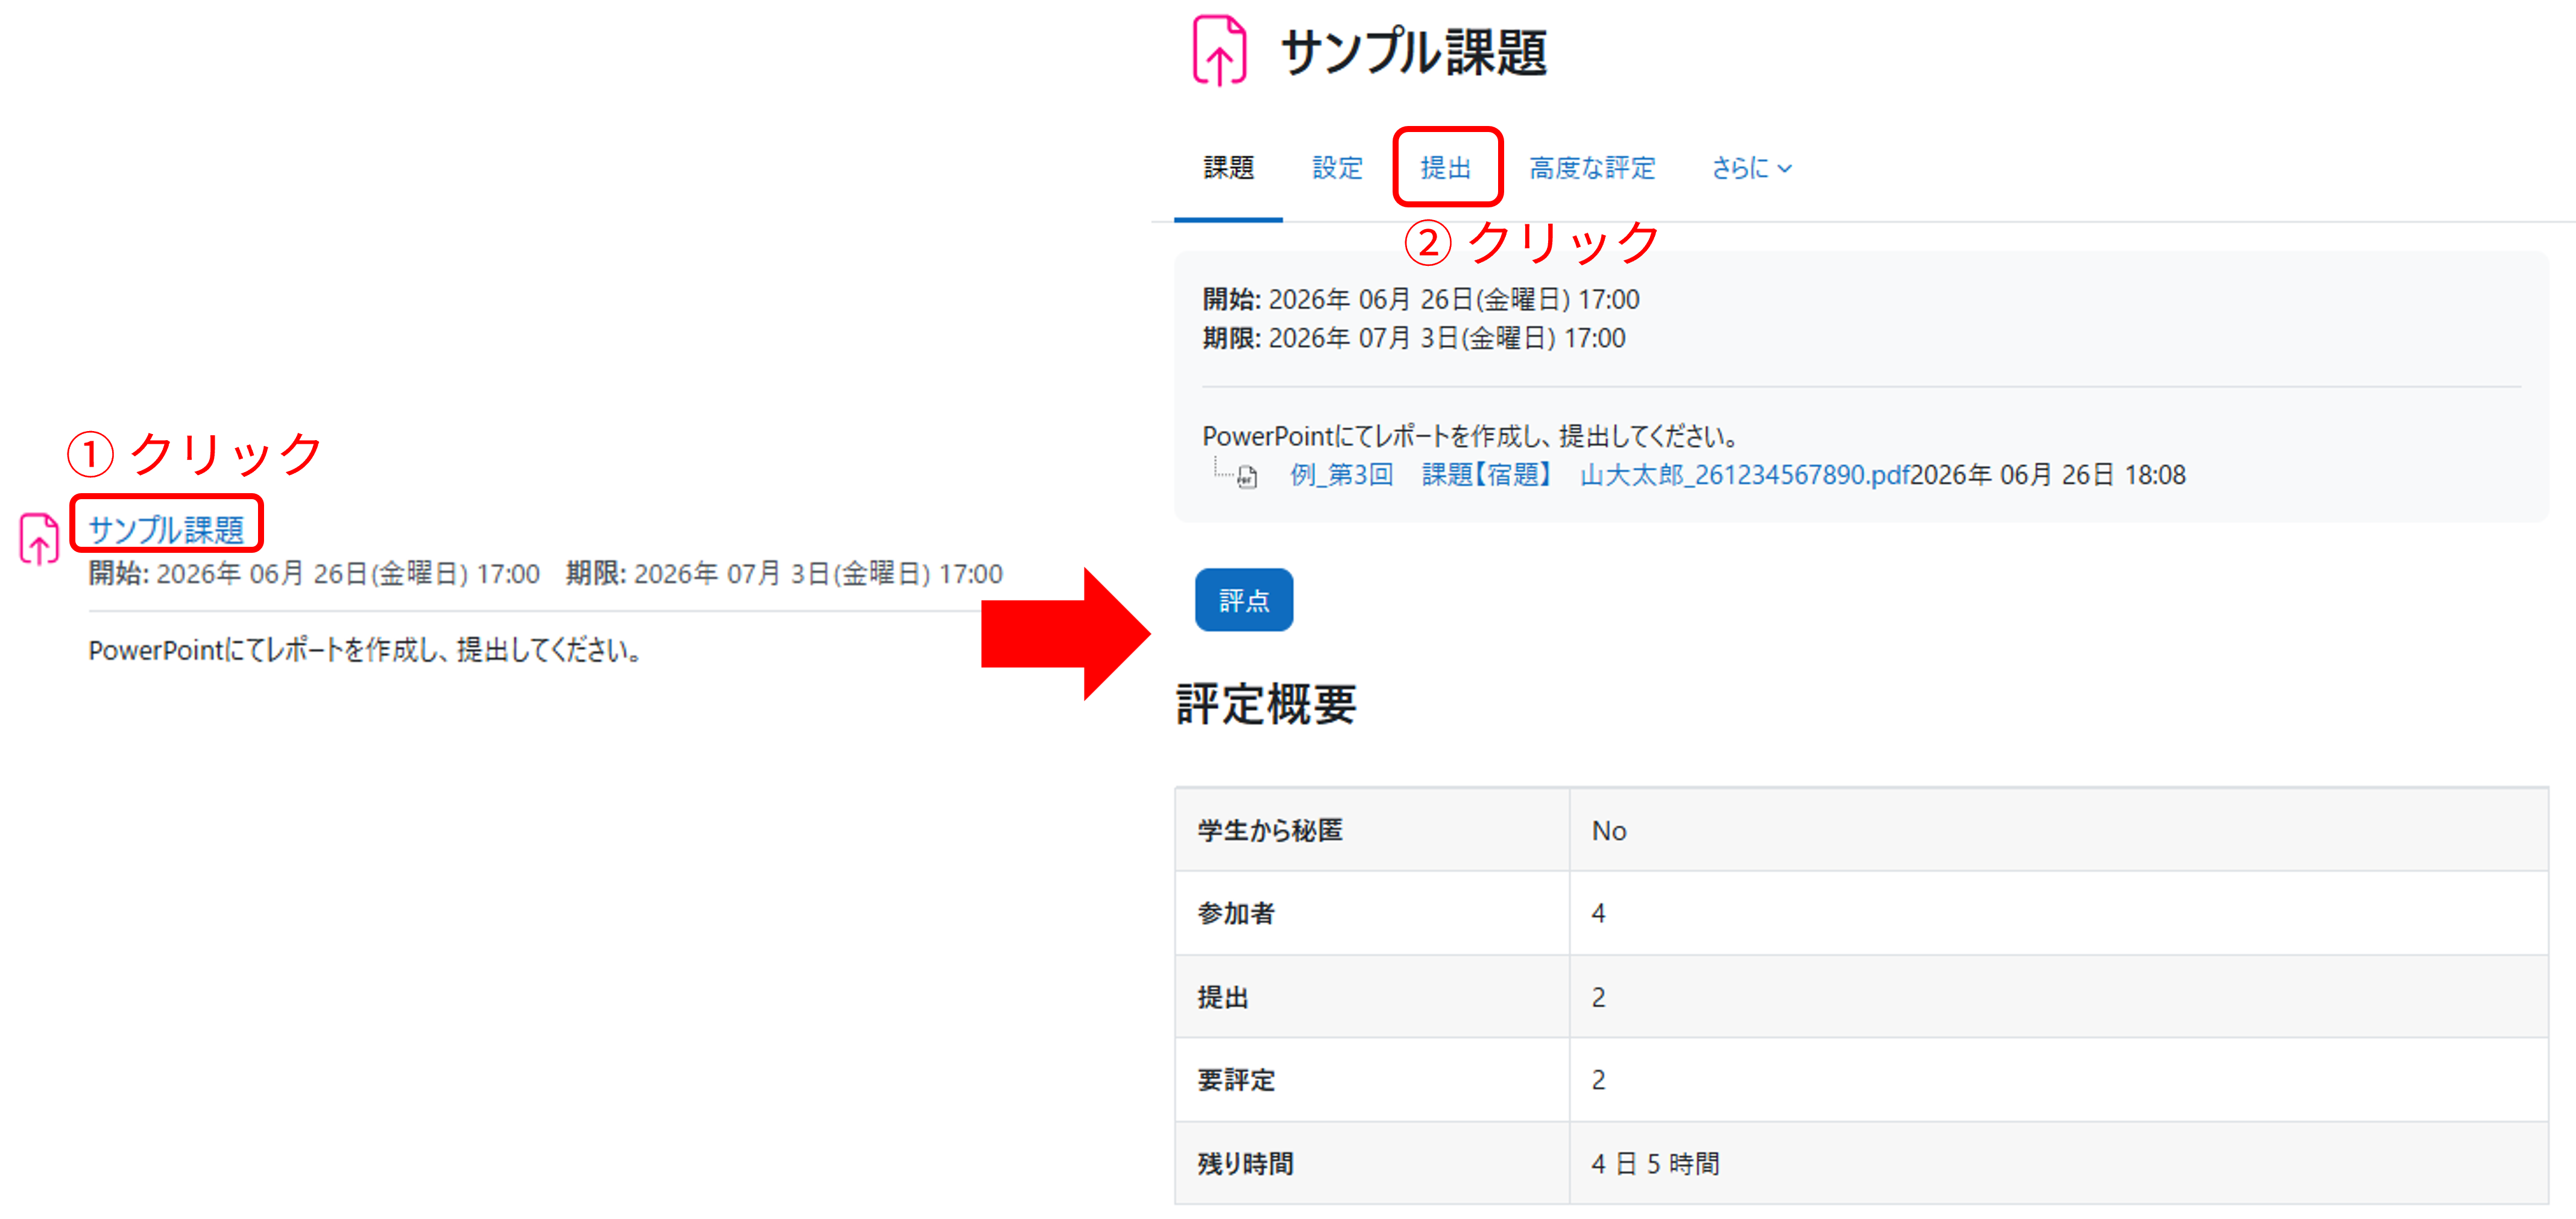
Task: Click the 4 日 5 時間 remaining-time value
Action: click(1655, 1163)
